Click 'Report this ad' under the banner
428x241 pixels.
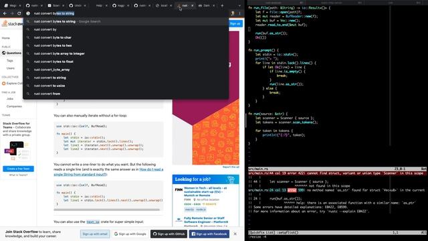click(x=231, y=167)
